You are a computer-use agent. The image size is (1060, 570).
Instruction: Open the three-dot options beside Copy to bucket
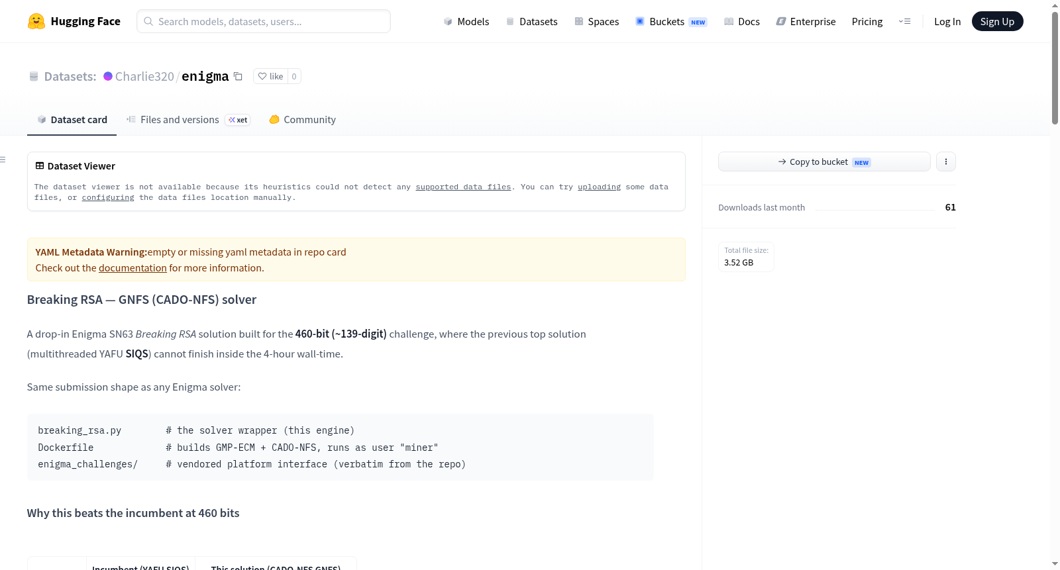coord(946,162)
